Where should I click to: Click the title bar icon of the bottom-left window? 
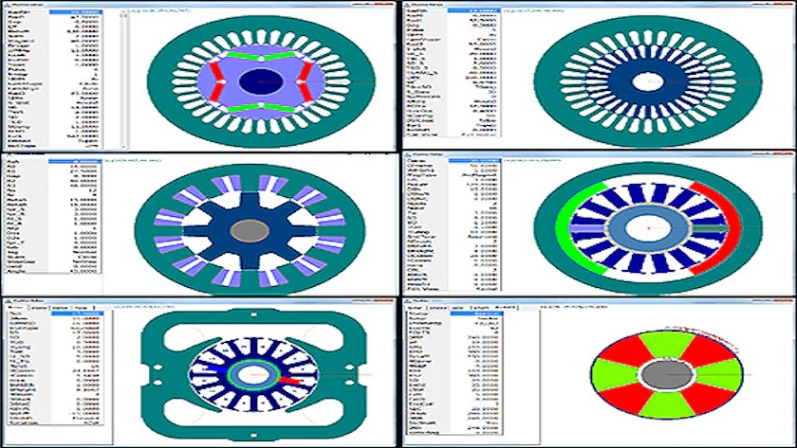point(7,300)
